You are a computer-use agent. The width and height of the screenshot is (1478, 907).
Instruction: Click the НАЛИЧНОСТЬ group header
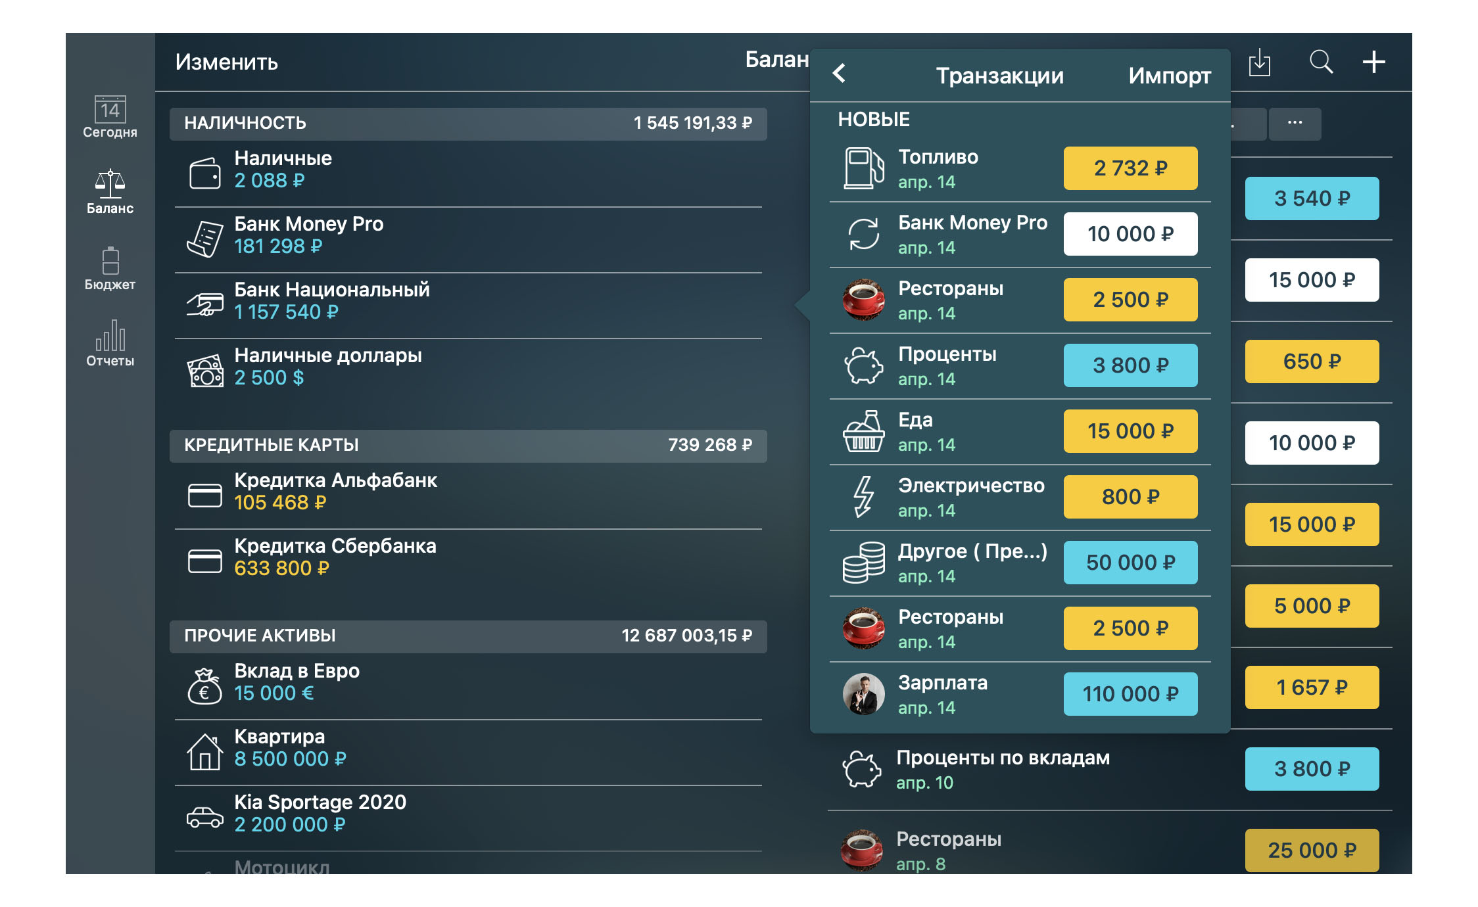[468, 124]
